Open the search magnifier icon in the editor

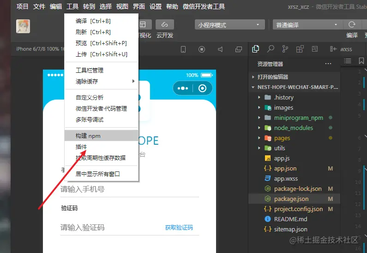tap(271, 49)
